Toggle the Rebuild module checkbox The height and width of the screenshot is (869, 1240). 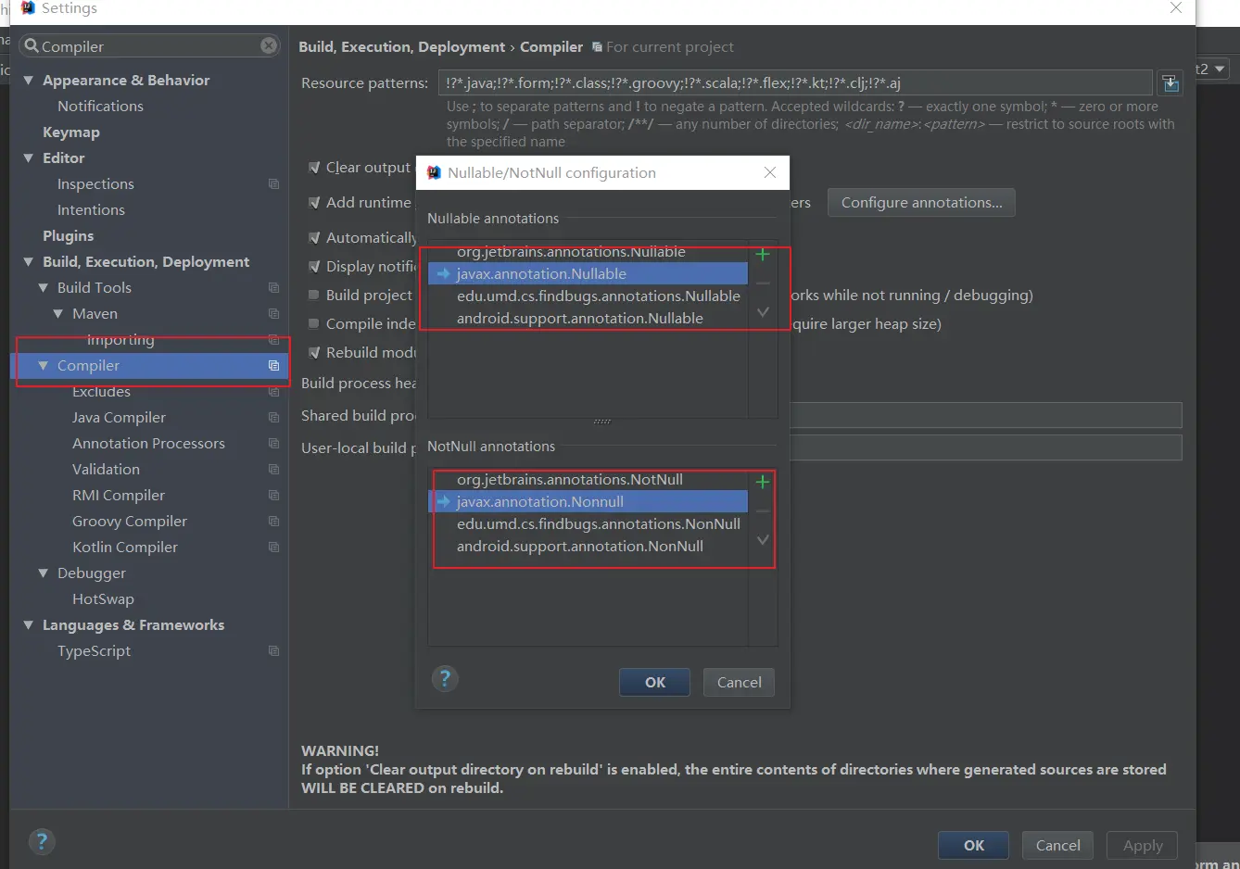[314, 353]
